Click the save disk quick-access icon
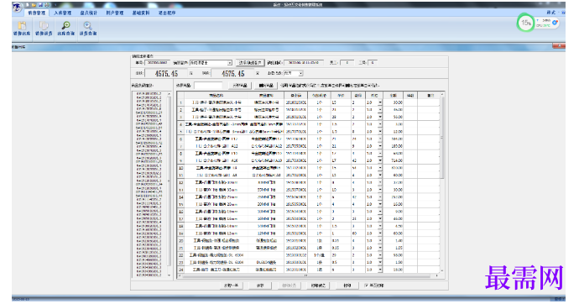Image resolution: width=579 pixels, height=304 pixels. coord(40,5)
